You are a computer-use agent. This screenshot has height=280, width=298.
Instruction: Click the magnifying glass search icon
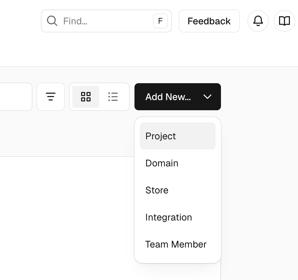(52, 21)
